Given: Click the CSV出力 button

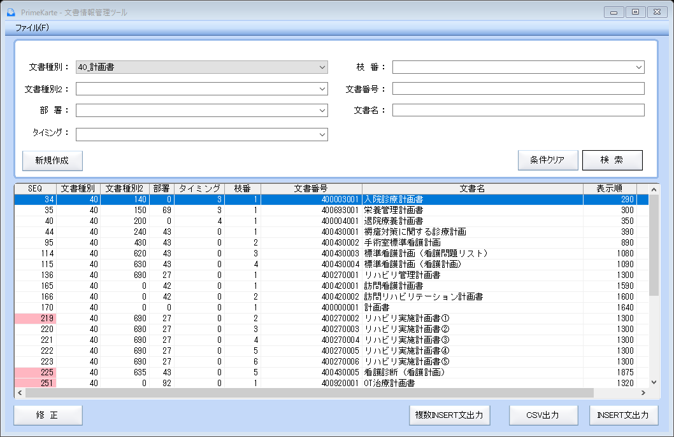Looking at the screenshot, I should 543,415.
